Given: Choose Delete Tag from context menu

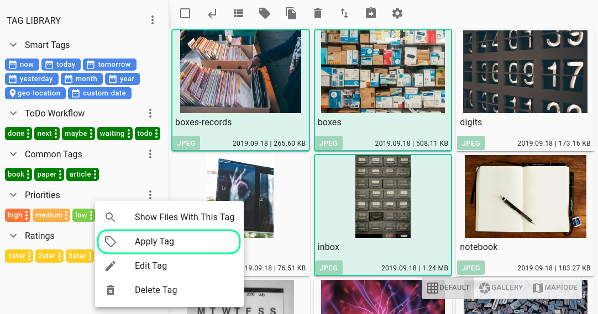Looking at the screenshot, I should (x=169, y=290).
